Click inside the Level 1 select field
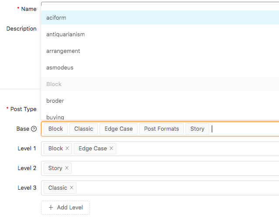 pos(196,149)
